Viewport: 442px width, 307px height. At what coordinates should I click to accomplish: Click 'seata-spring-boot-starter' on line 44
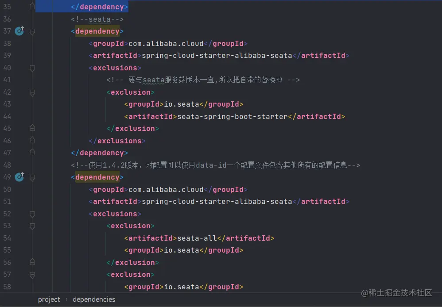click(x=232, y=117)
